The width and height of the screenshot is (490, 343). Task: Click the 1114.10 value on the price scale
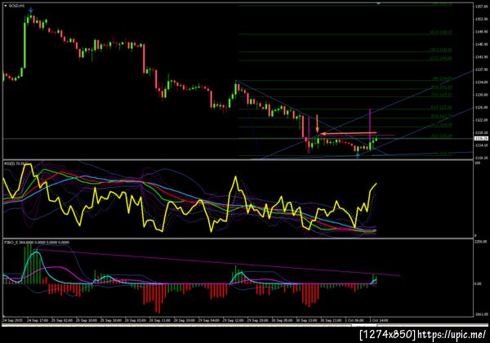coord(481,145)
